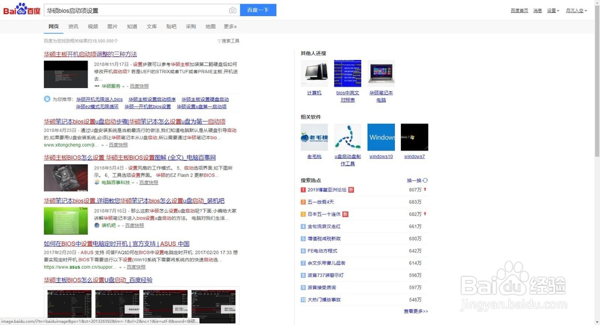Click 查看更多>> under hot searches
600x325 pixels.
[416, 312]
